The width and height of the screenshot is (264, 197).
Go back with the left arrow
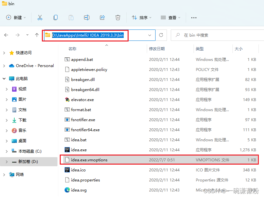pyautogui.click(x=6, y=35)
